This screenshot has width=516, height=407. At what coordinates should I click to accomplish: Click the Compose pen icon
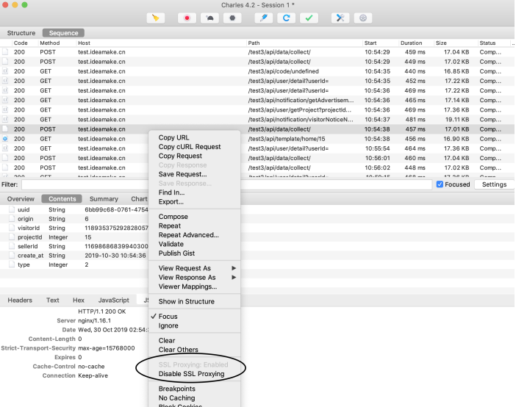coord(264,18)
